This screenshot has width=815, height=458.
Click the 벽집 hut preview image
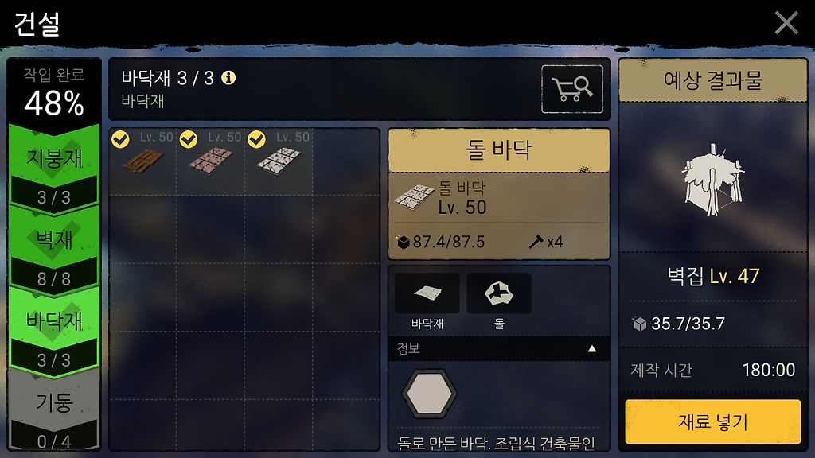click(x=712, y=180)
